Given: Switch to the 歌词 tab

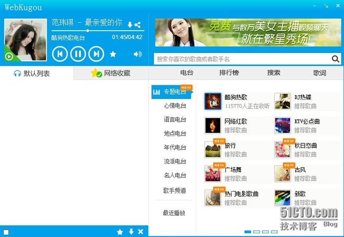Looking at the screenshot, I should tap(320, 72).
